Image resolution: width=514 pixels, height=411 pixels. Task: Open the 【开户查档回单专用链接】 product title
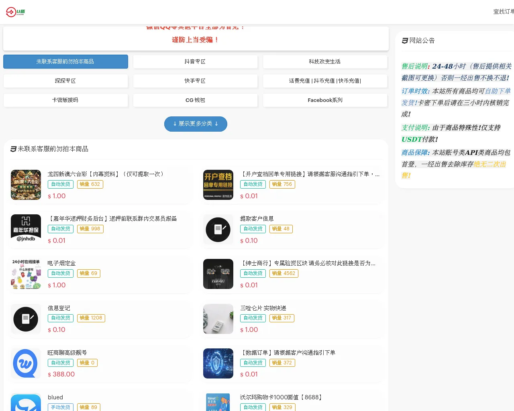310,174
